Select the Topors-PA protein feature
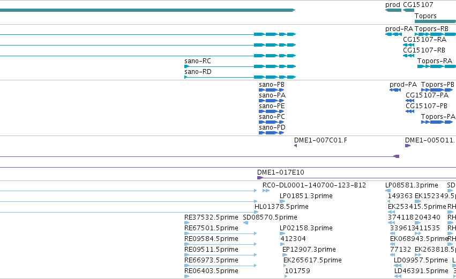The image size is (456, 279). [437, 122]
